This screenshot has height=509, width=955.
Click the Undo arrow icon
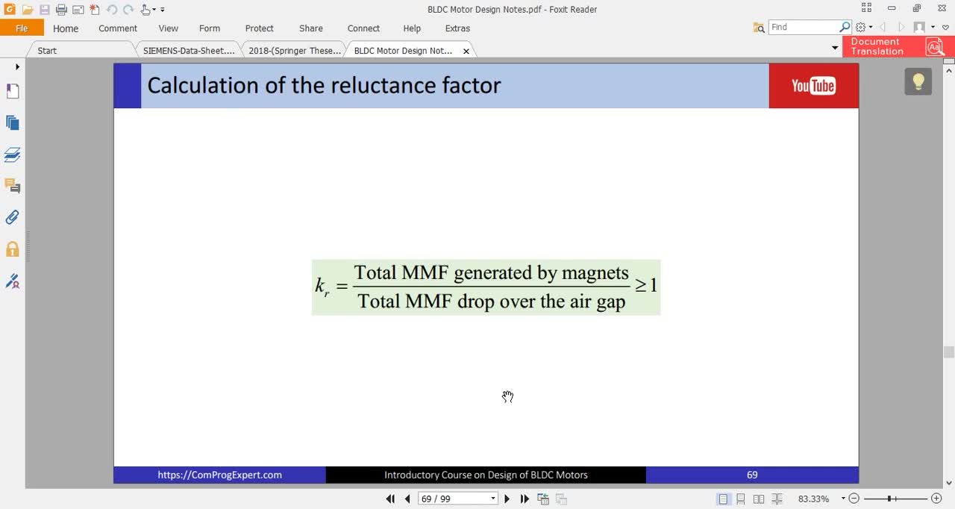[x=112, y=10]
